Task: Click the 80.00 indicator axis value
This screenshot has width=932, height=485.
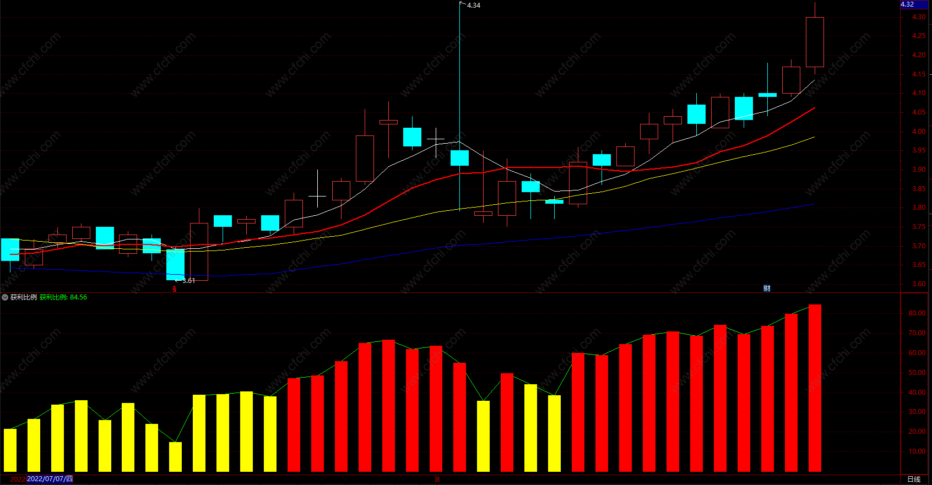Action: (x=917, y=313)
